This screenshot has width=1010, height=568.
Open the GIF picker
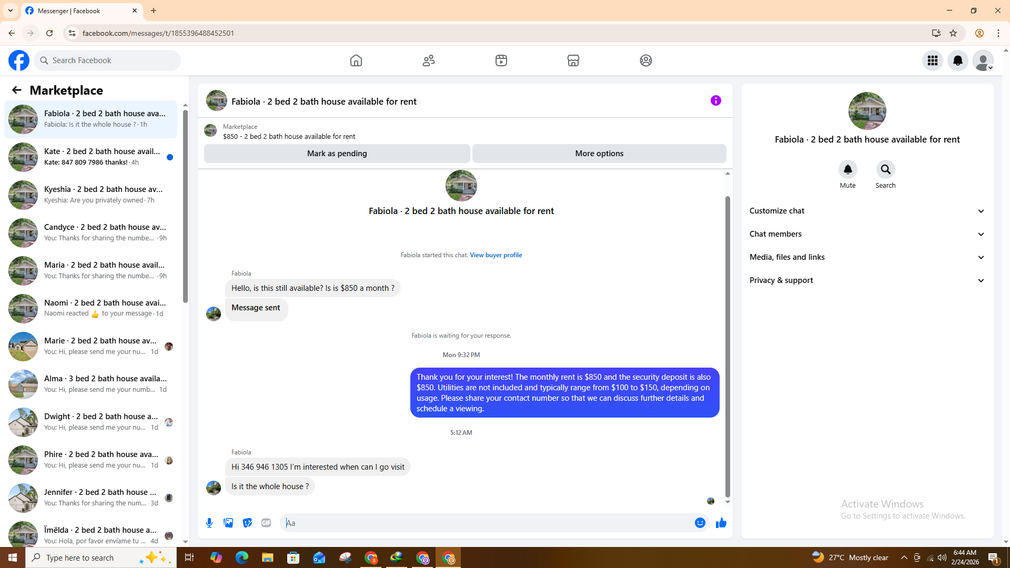pyautogui.click(x=266, y=523)
